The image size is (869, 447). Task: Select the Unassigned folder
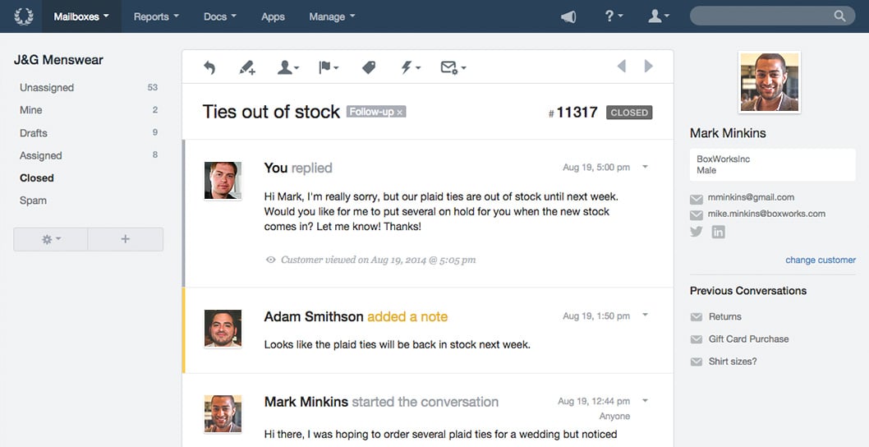pos(89,88)
